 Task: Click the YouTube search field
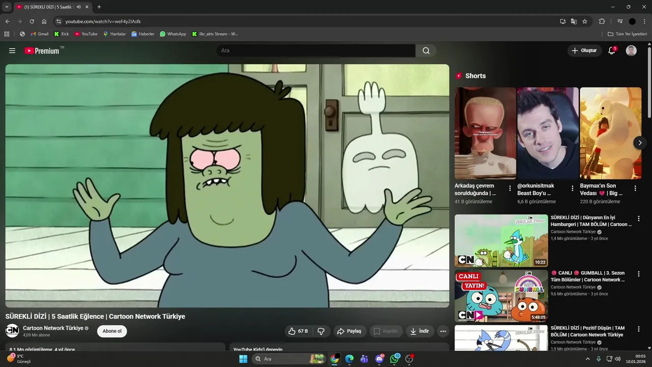tap(316, 50)
